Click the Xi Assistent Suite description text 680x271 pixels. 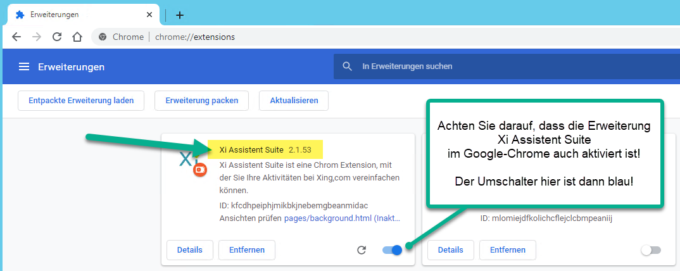pyautogui.click(x=310, y=178)
